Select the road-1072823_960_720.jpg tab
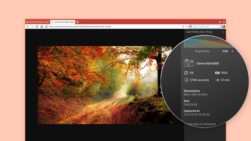Viewport: 251px width, 141px height. coord(63,22)
